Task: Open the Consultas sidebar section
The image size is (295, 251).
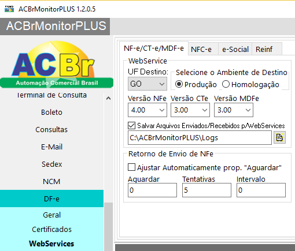Action: [x=51, y=129]
